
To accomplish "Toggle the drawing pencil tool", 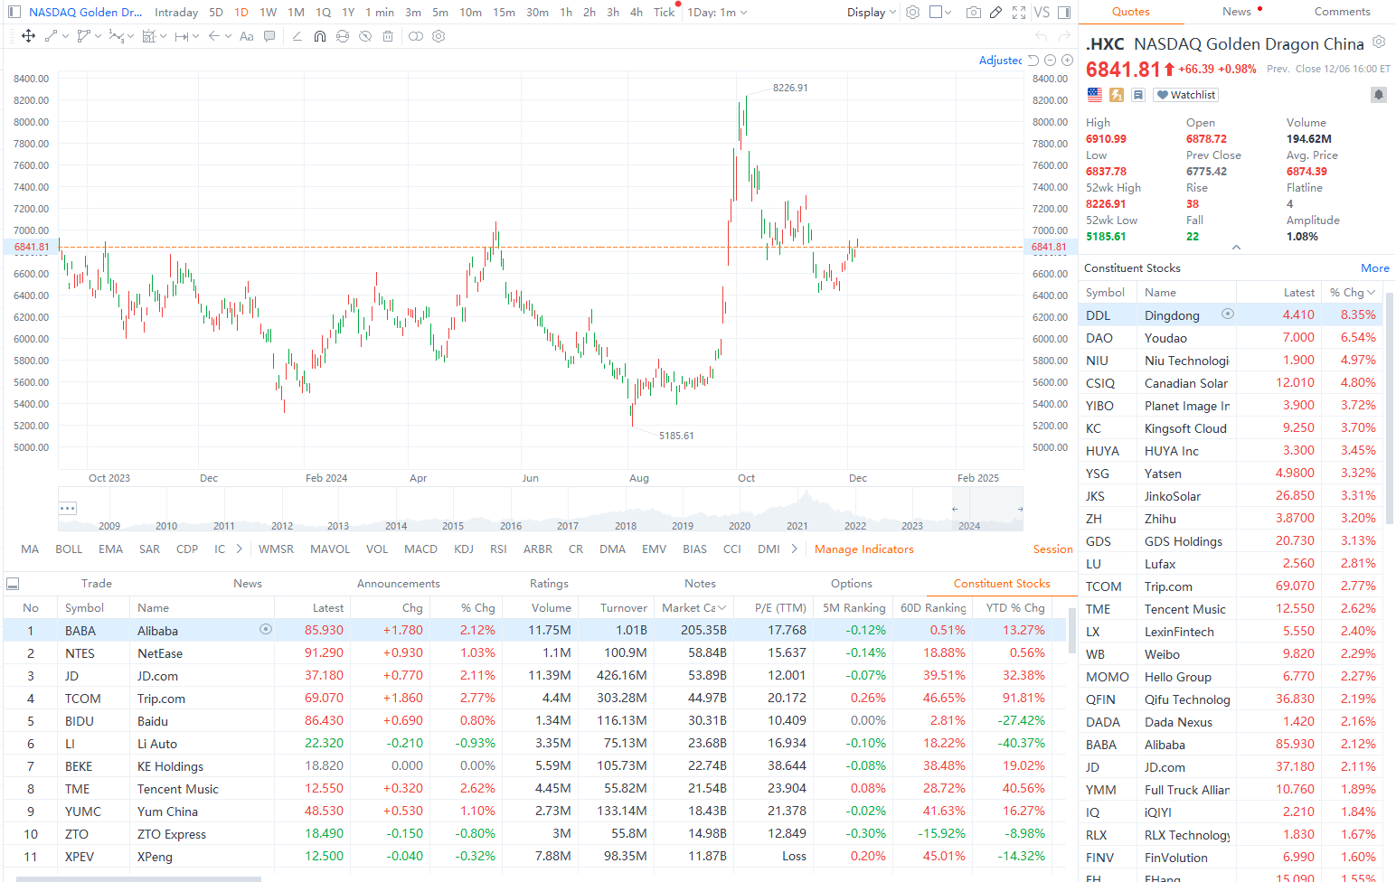I will (x=995, y=12).
